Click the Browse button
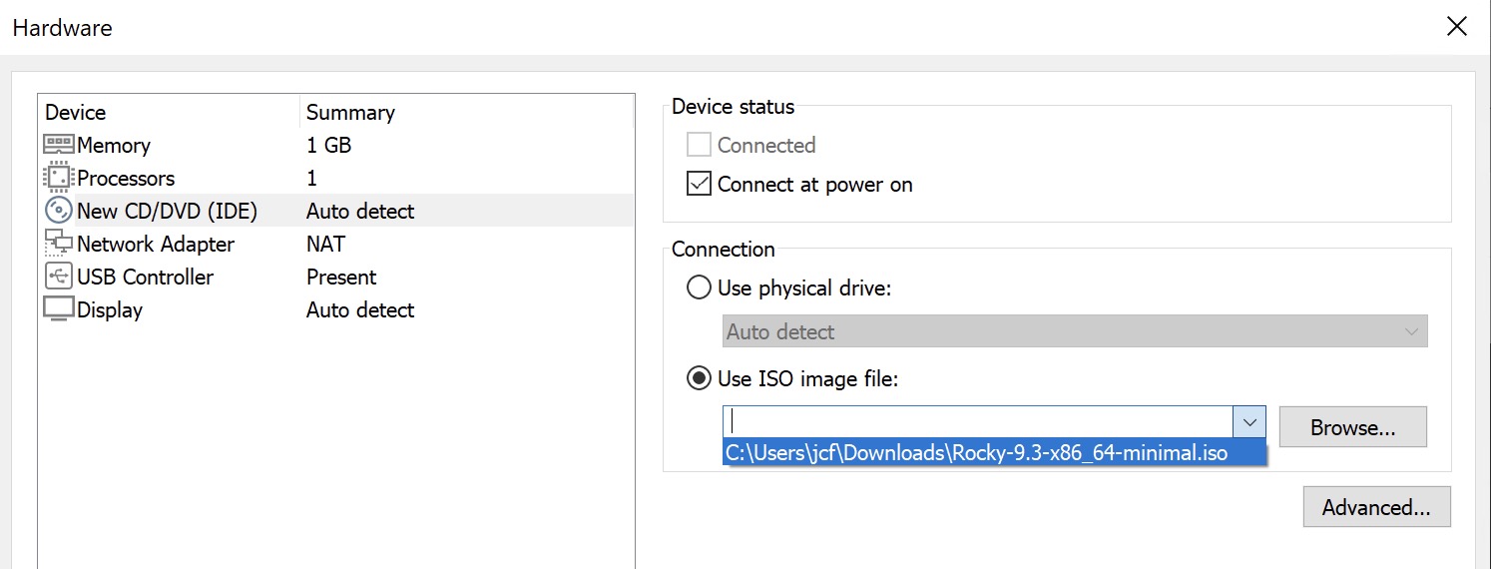Screen dimensions: 1491x569 point(1352,427)
